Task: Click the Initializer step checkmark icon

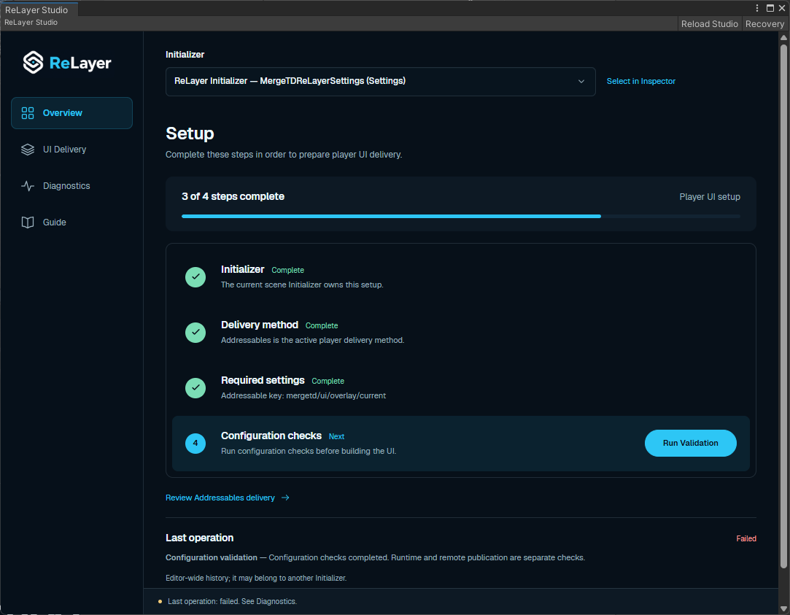Action: [195, 277]
